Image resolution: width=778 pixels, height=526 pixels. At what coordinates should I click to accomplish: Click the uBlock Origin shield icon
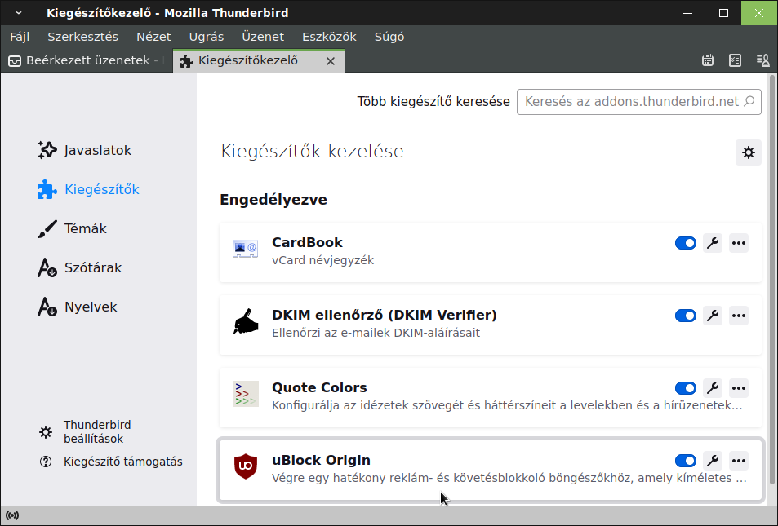point(246,466)
